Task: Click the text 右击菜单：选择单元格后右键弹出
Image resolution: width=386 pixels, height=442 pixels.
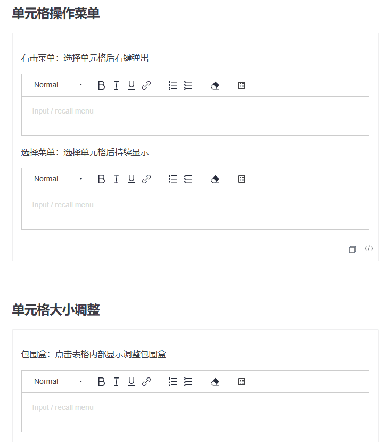Action: (85, 58)
